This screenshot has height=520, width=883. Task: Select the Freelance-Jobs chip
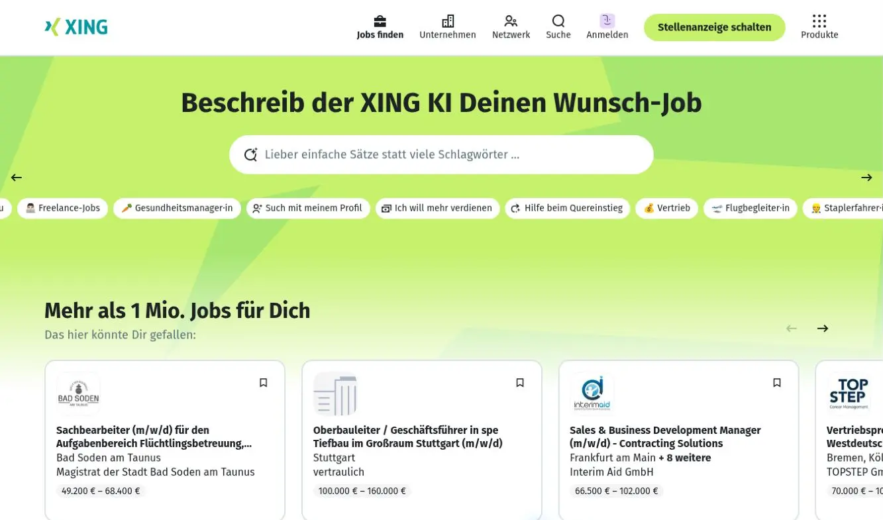62,208
